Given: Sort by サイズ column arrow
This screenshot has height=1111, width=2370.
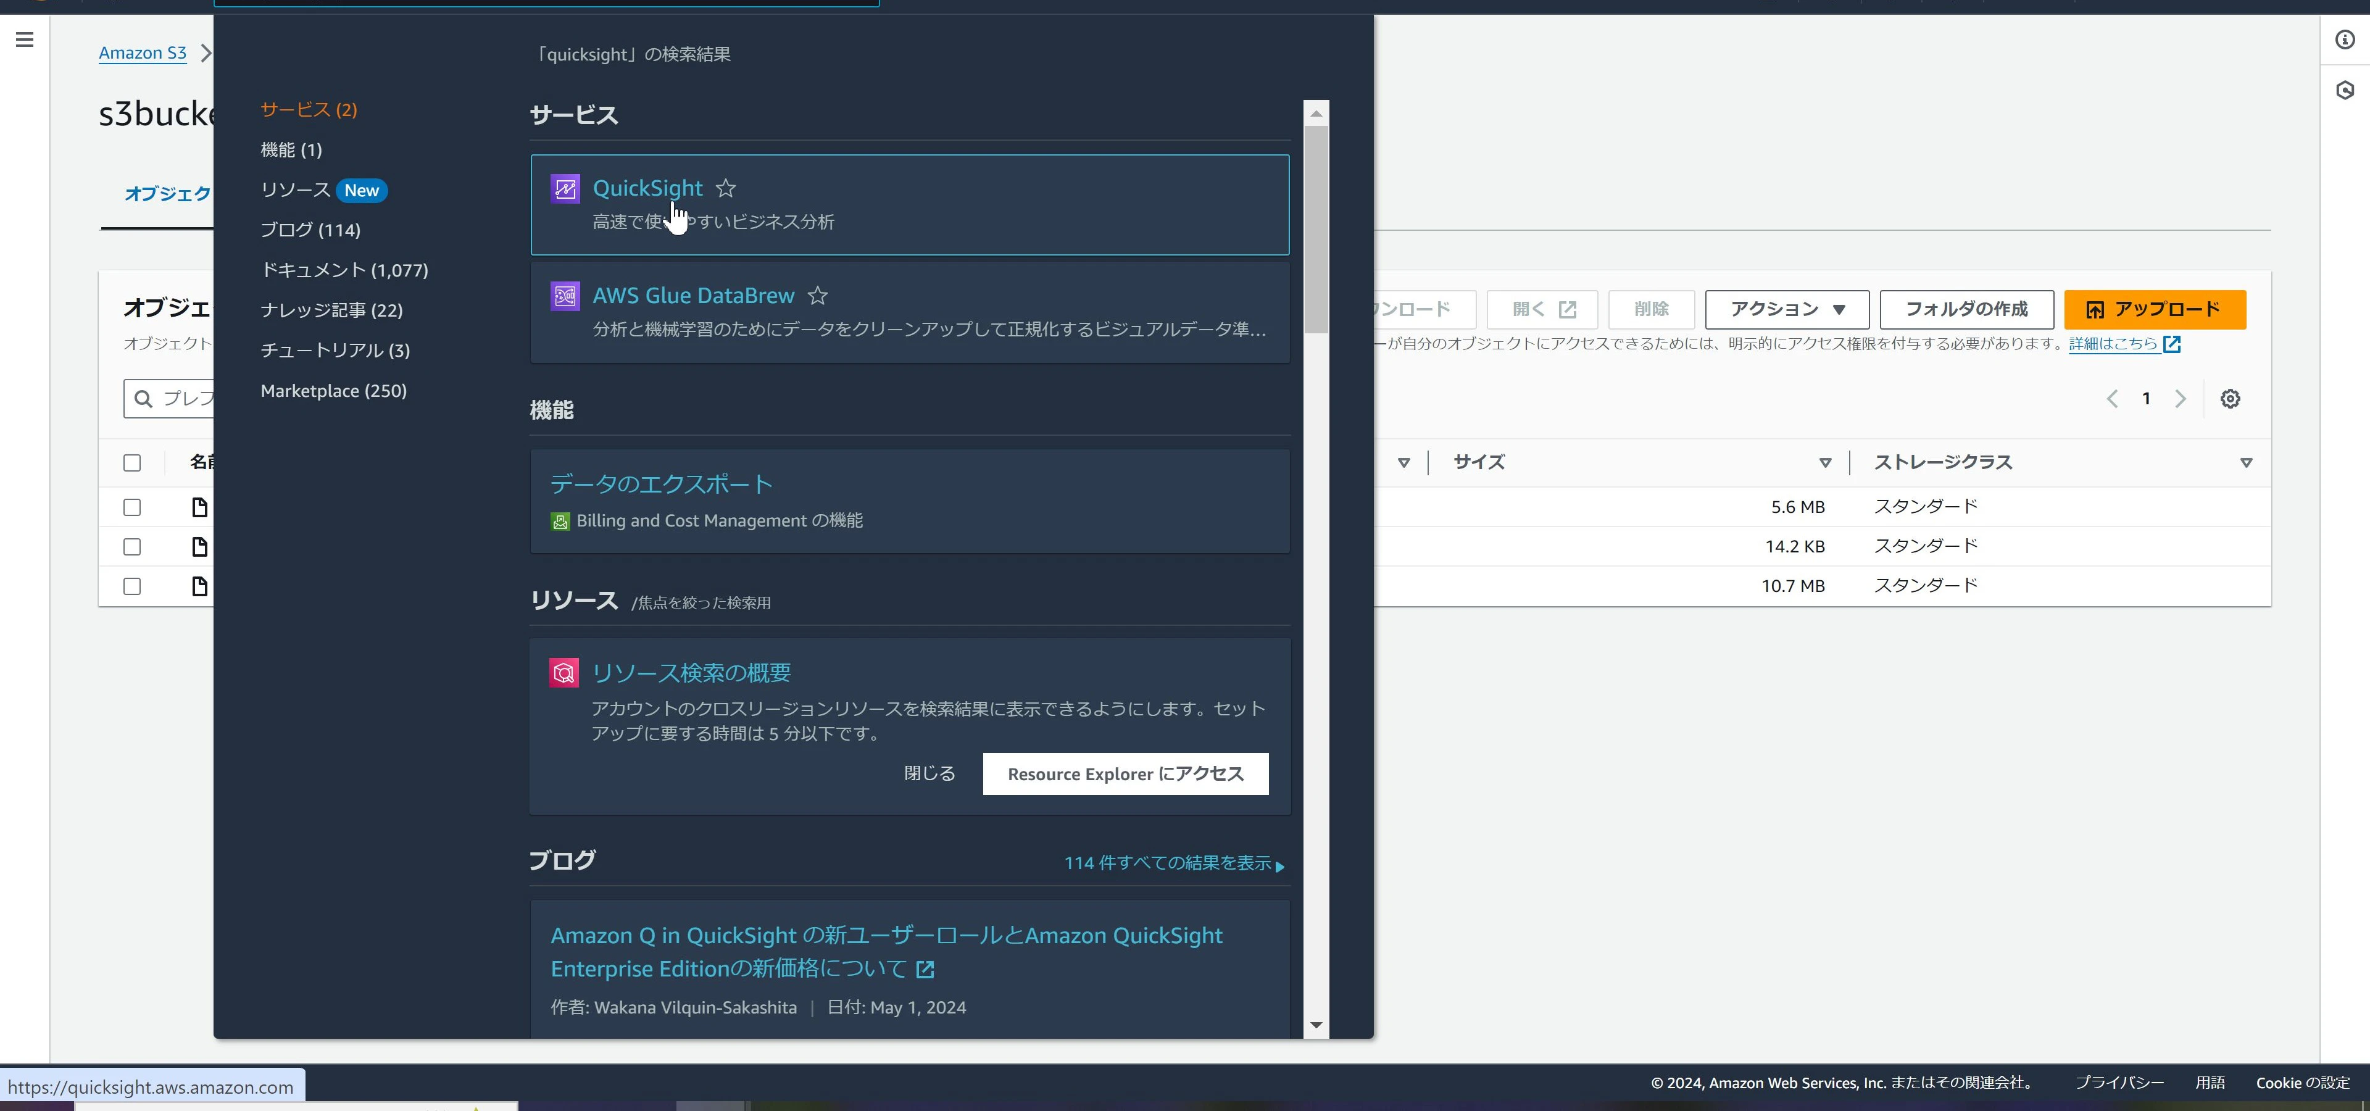Looking at the screenshot, I should point(1826,464).
